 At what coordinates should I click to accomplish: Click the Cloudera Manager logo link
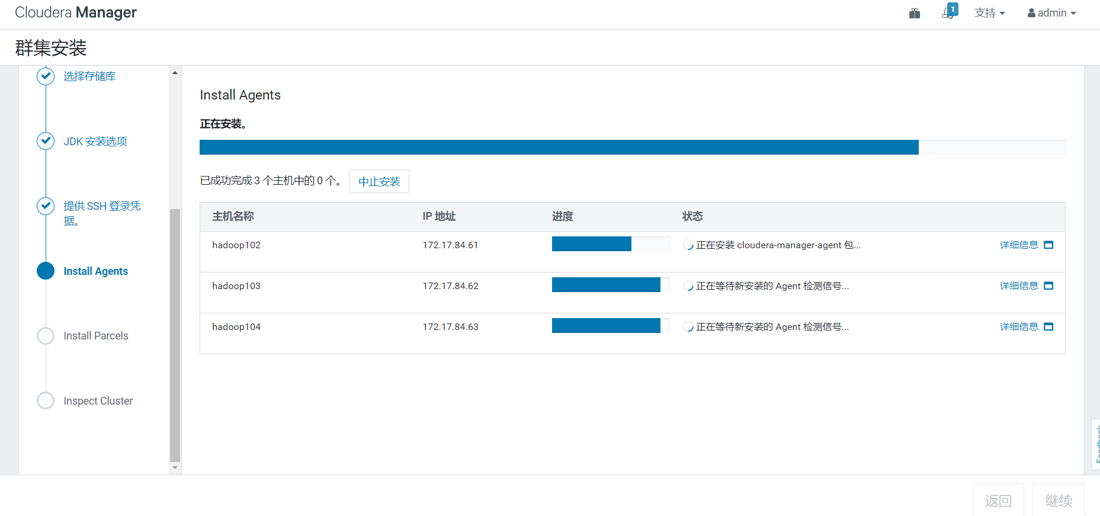[x=76, y=12]
